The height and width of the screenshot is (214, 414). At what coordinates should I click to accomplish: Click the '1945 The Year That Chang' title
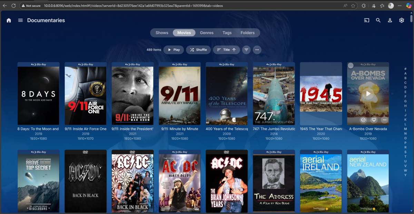click(321, 129)
